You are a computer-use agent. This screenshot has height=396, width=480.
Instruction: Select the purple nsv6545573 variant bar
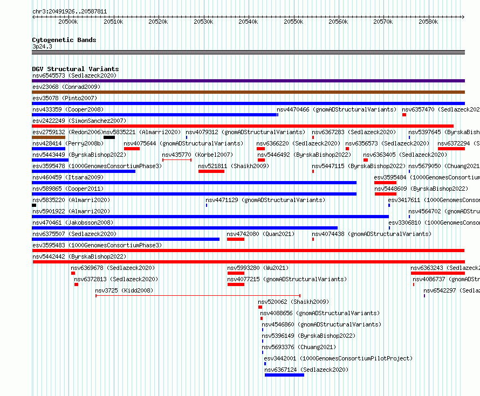248,81
